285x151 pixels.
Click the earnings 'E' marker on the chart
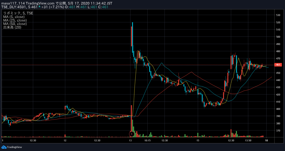132,134
